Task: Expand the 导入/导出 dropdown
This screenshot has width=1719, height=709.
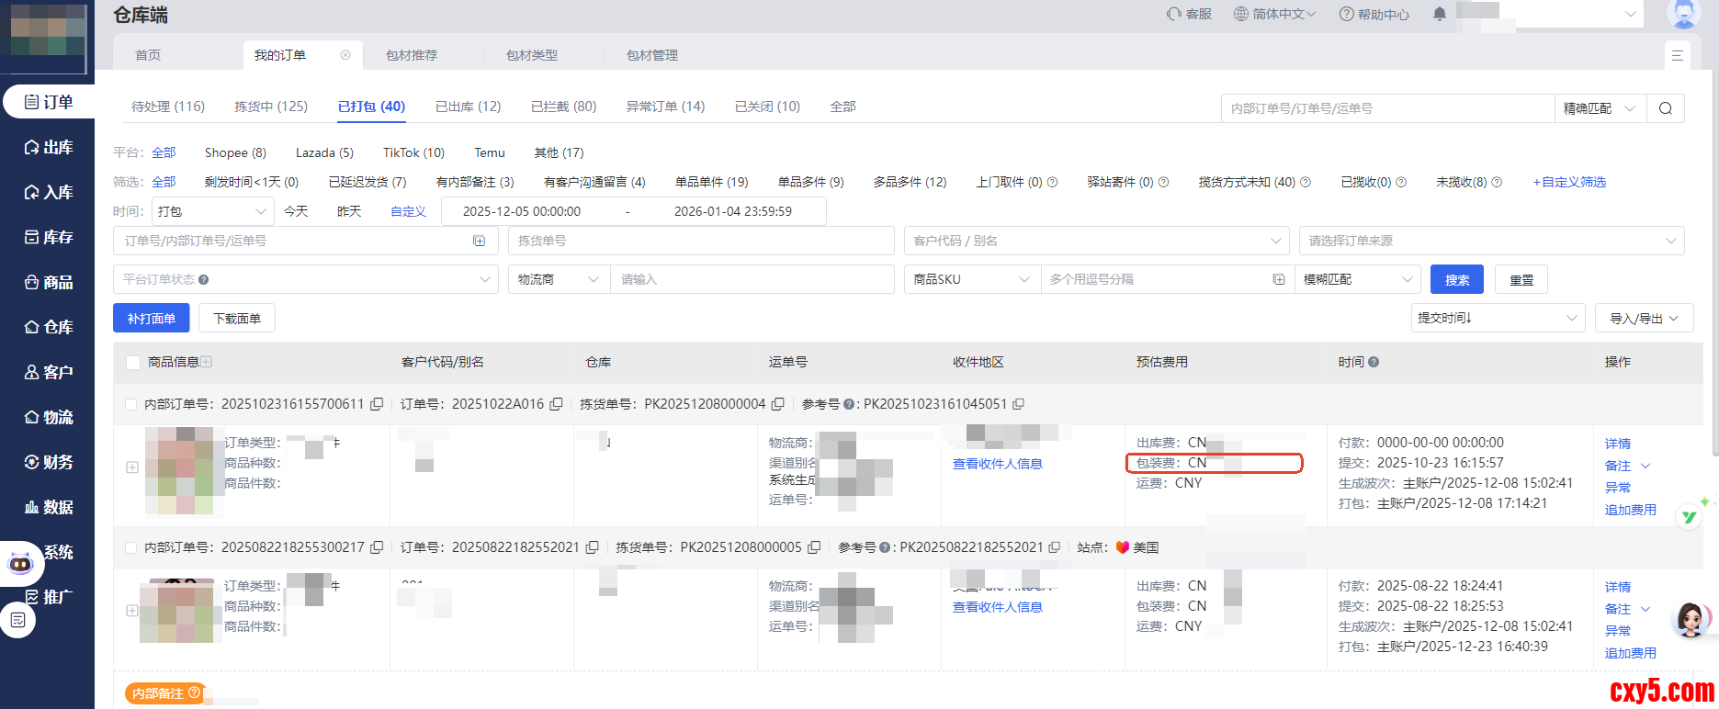Action: coord(1644,318)
